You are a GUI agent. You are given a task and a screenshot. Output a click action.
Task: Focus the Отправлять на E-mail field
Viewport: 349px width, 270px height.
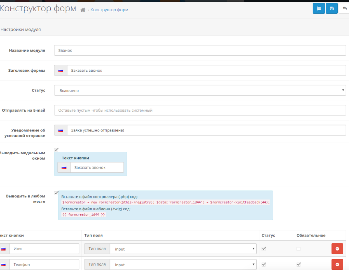coord(200,110)
